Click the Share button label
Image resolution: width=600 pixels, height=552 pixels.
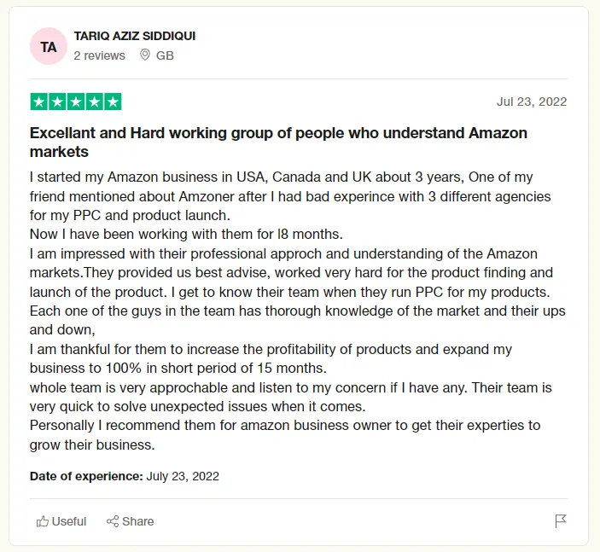click(137, 521)
